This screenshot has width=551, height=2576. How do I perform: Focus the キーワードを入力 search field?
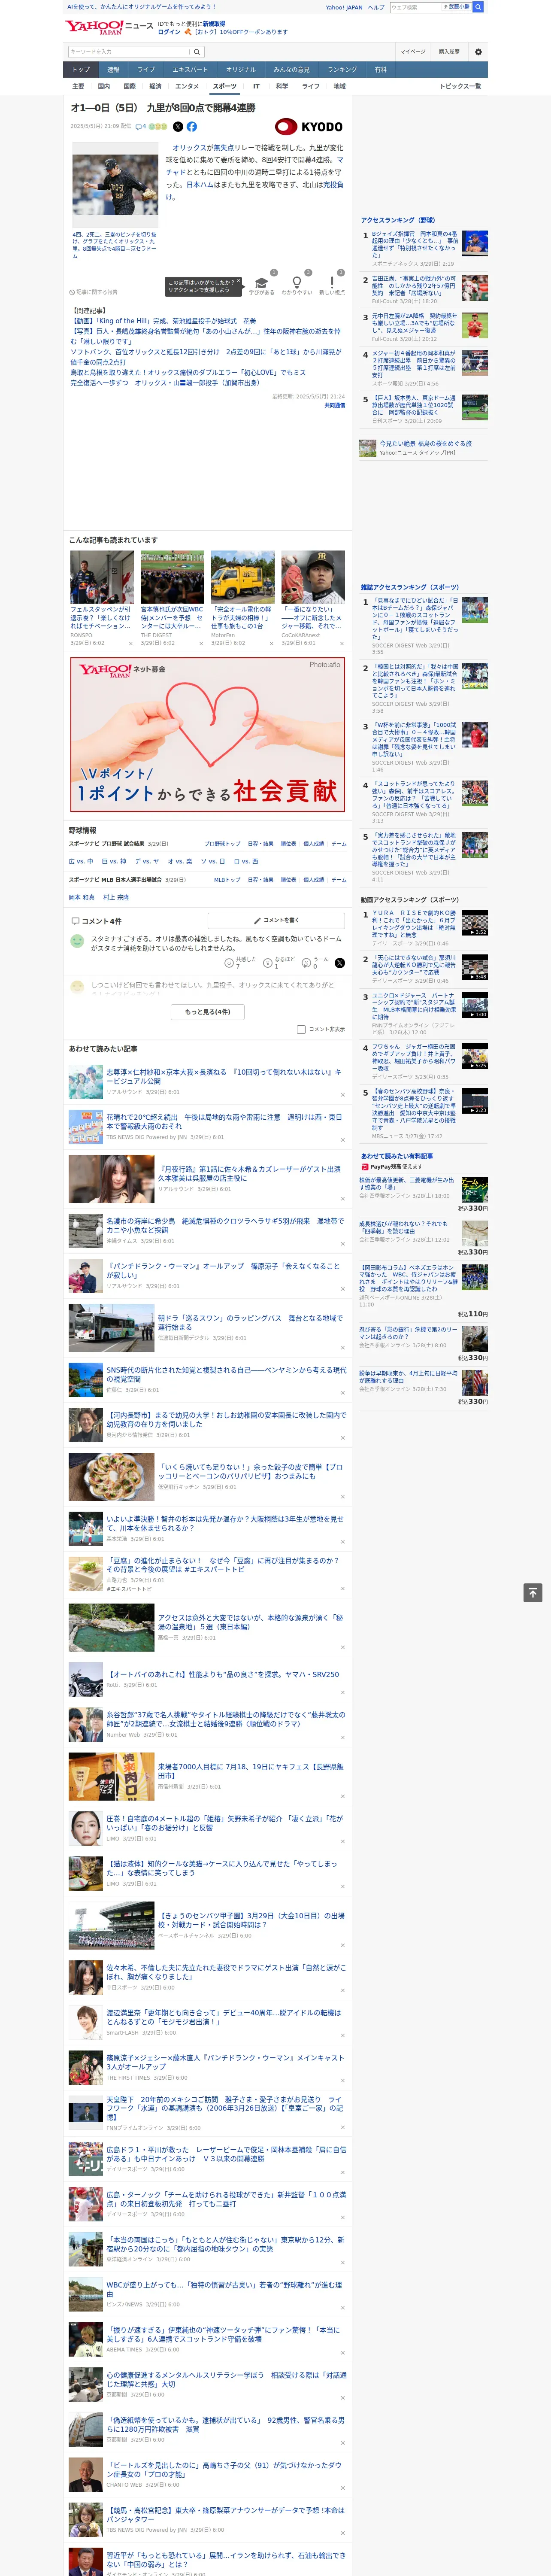coord(129,52)
